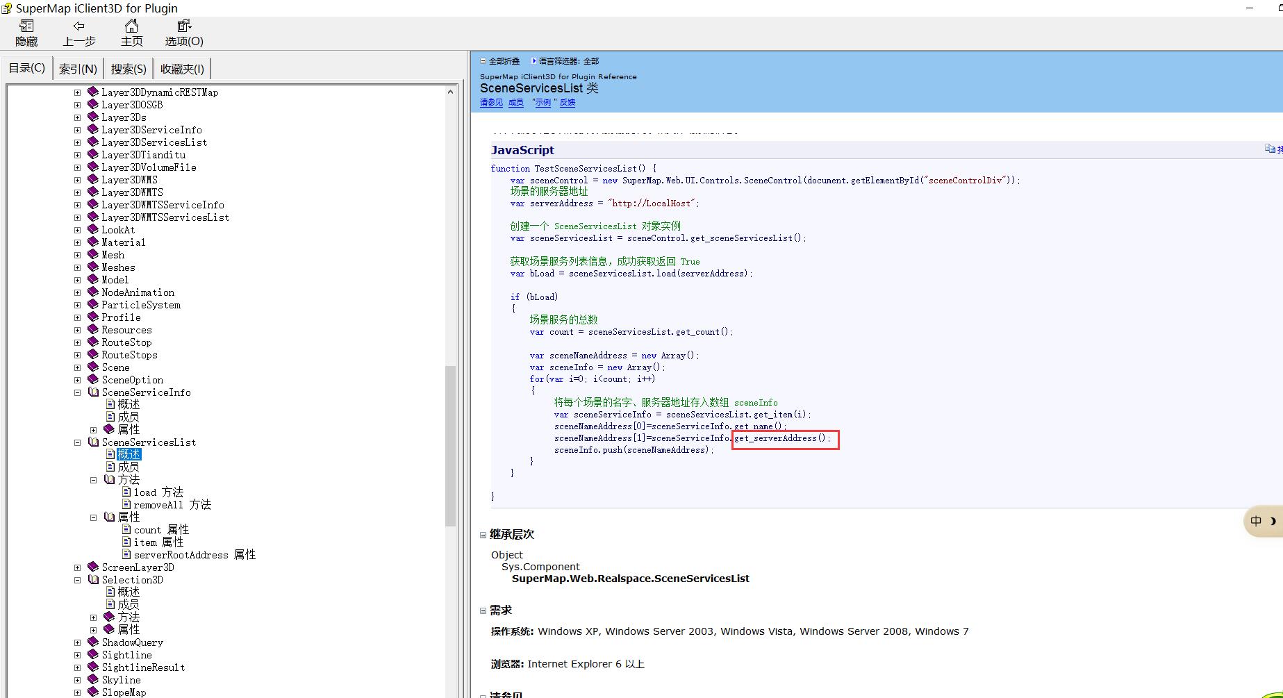Click the 示例 link in header
This screenshot has height=698, width=1283.
point(543,103)
